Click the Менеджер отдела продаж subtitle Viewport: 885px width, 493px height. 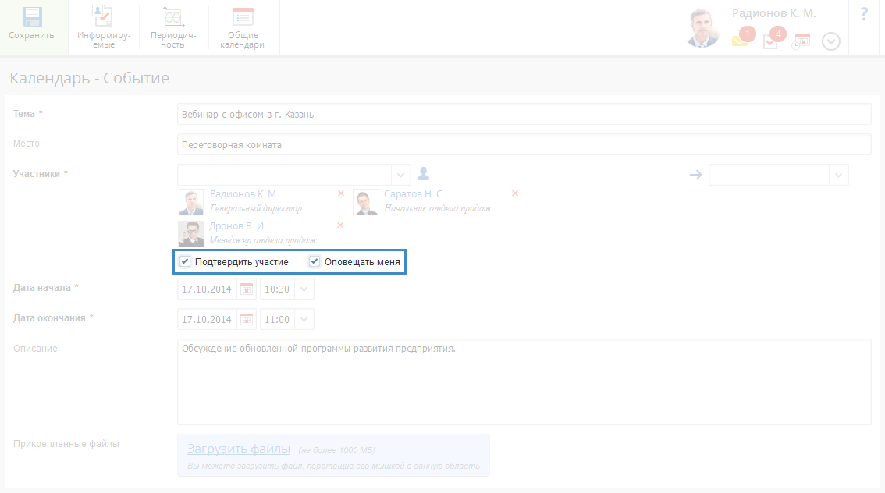coord(263,240)
